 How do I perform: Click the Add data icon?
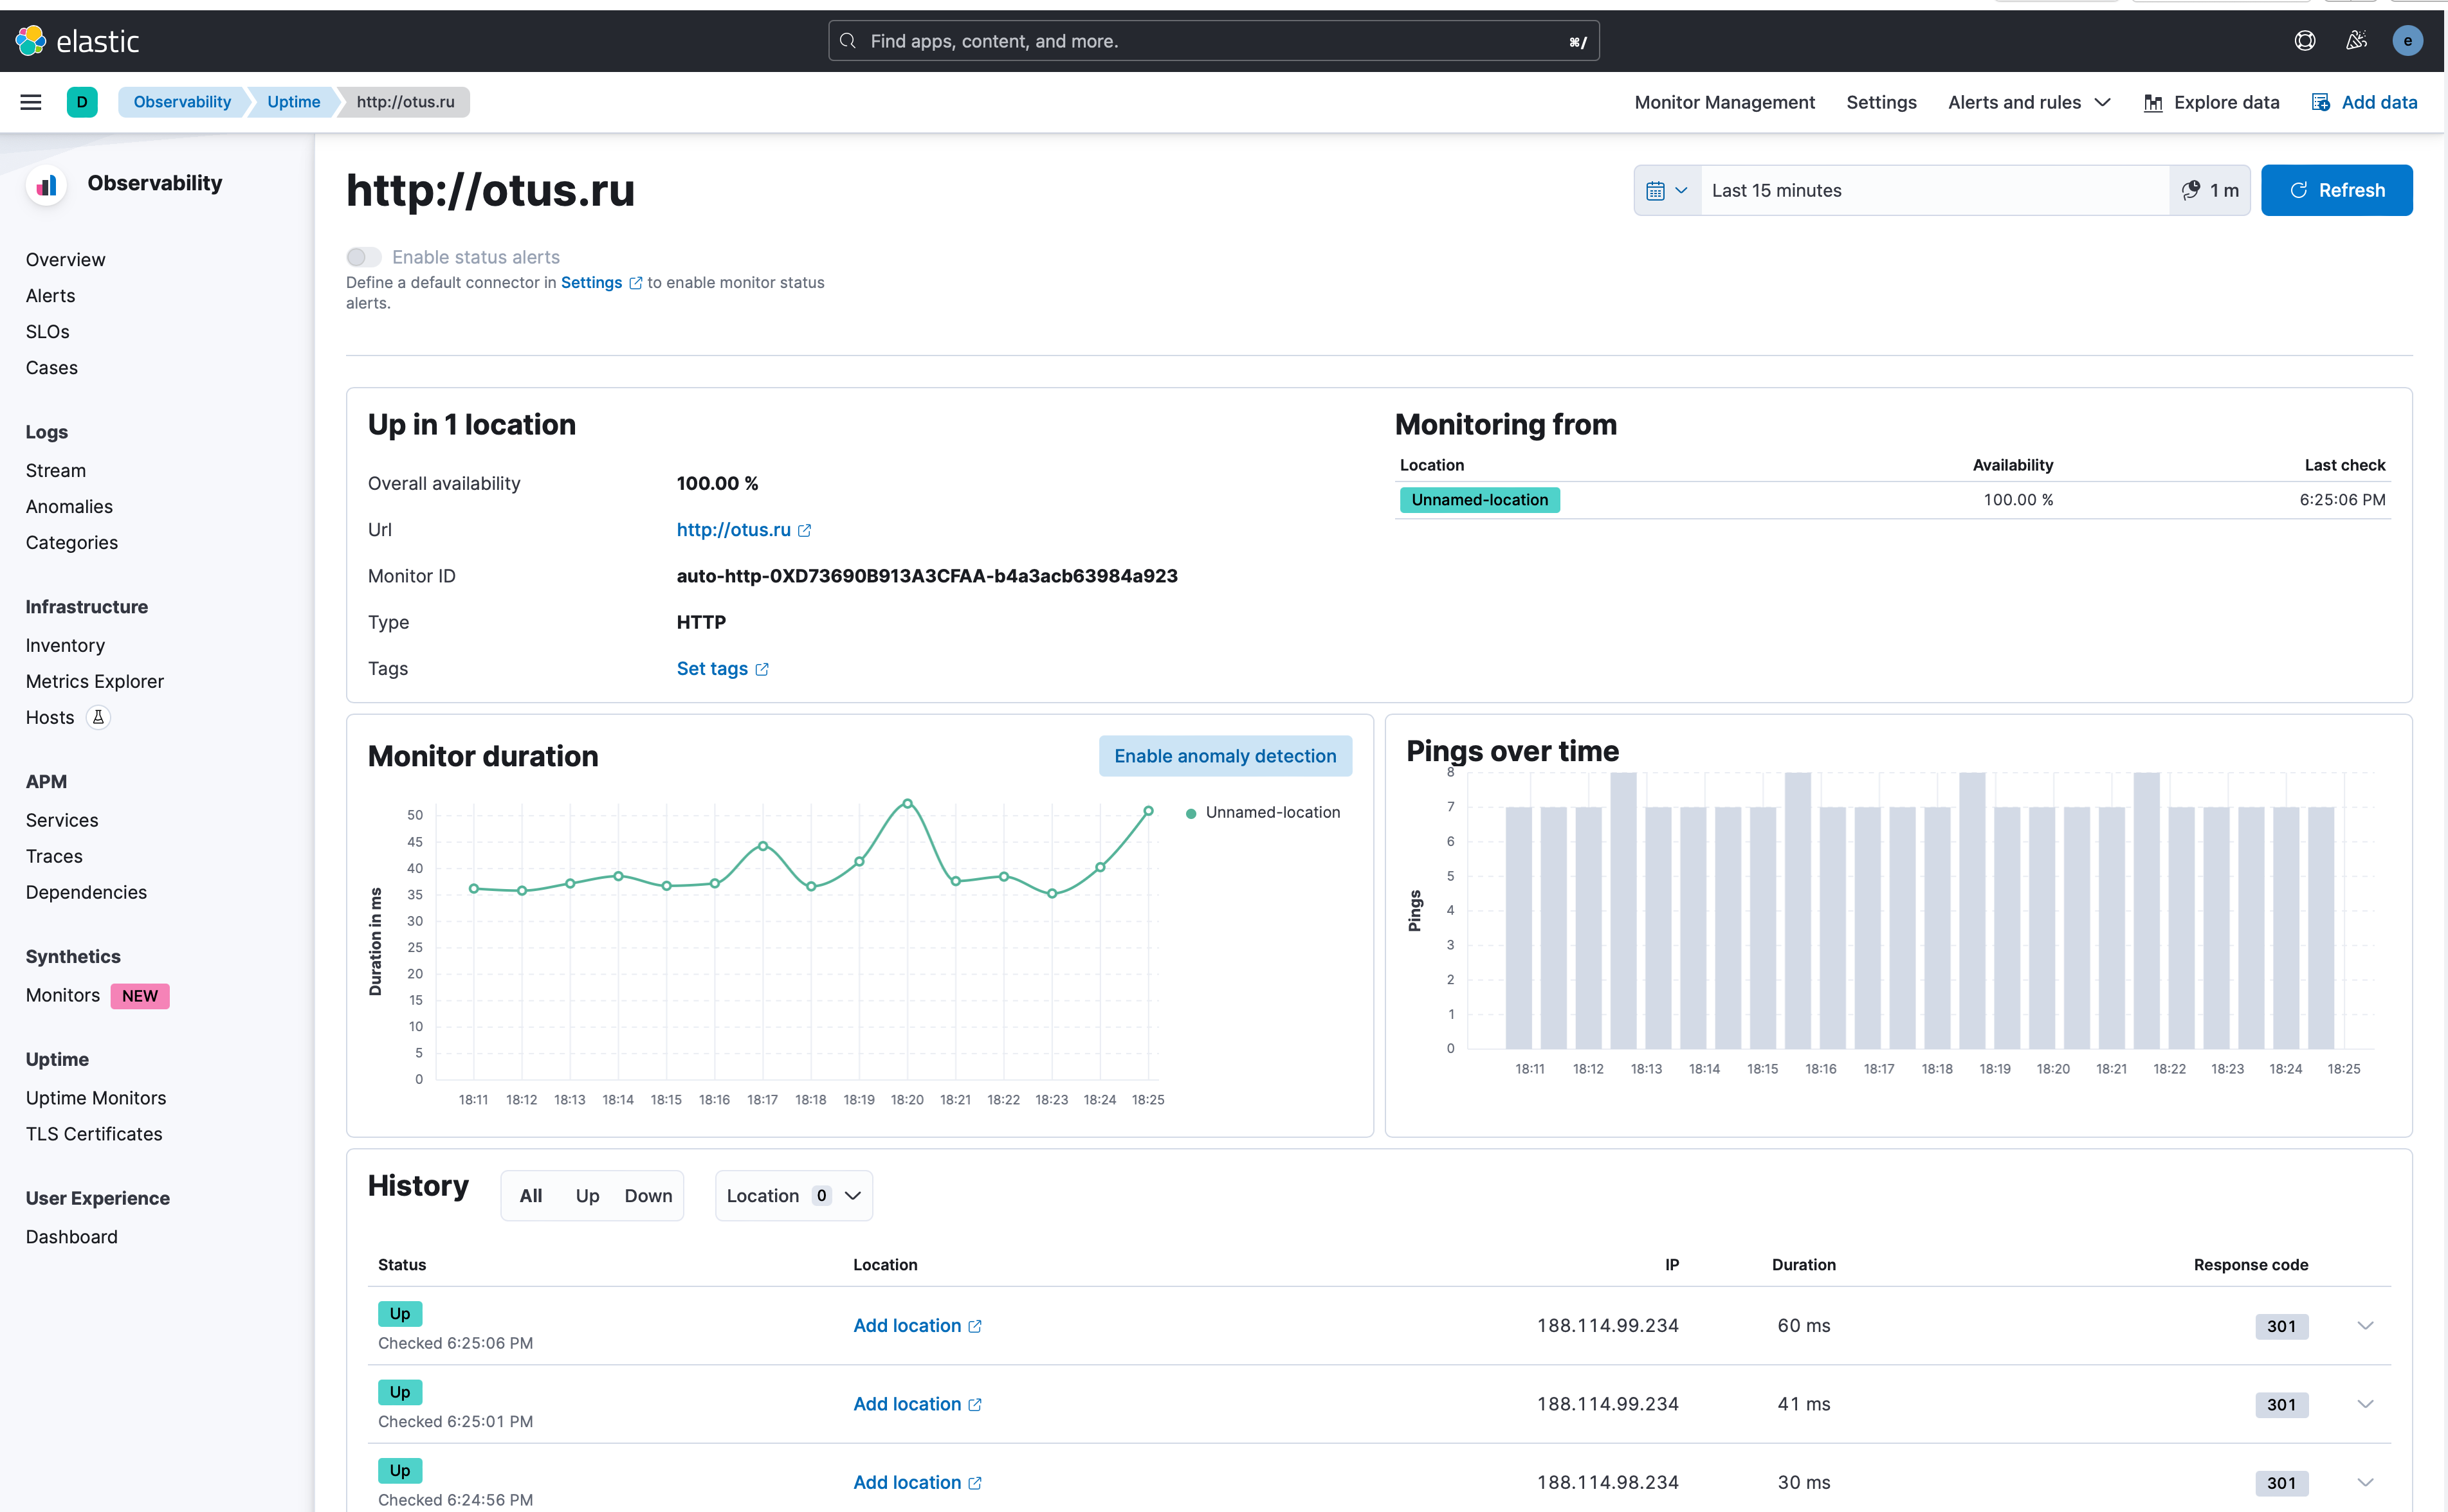pyautogui.click(x=2320, y=102)
